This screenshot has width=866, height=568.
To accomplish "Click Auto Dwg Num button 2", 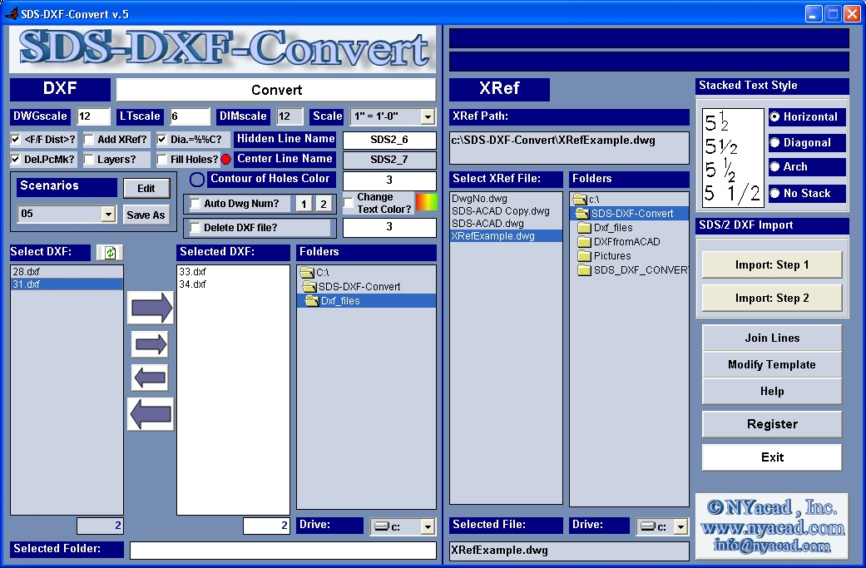I will [323, 205].
